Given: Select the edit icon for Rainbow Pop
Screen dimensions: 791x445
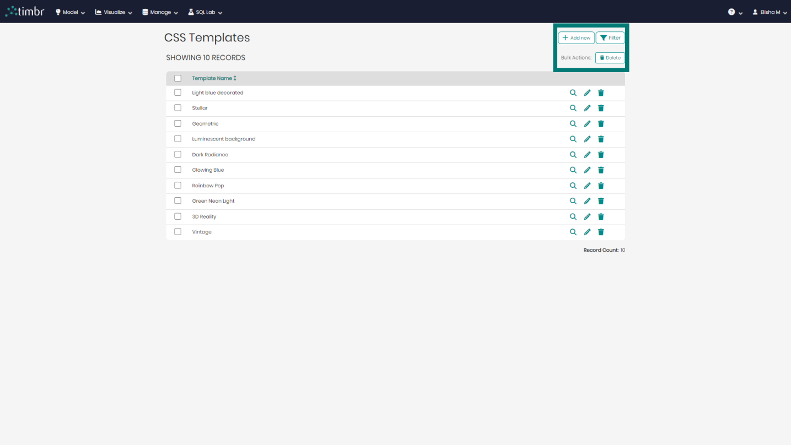Looking at the screenshot, I should [586, 186].
